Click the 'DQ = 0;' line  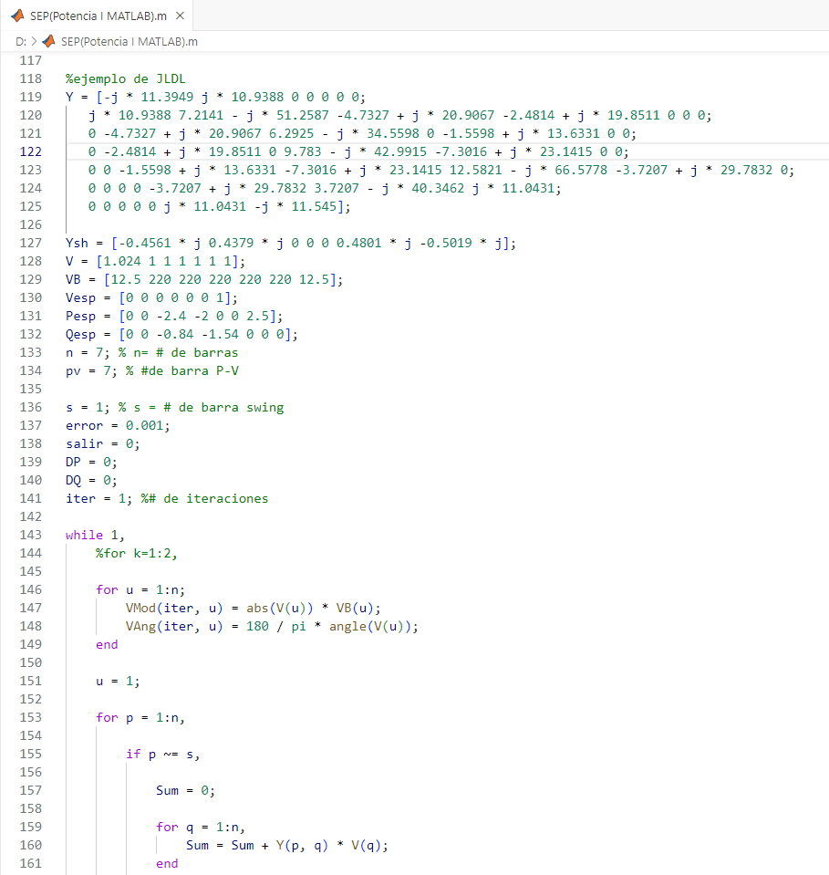91,480
